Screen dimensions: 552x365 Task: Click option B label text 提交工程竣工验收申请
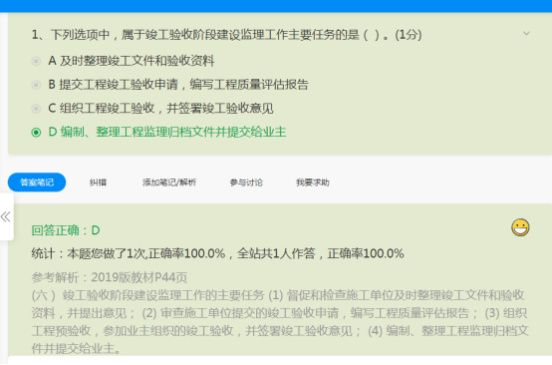click(x=178, y=85)
